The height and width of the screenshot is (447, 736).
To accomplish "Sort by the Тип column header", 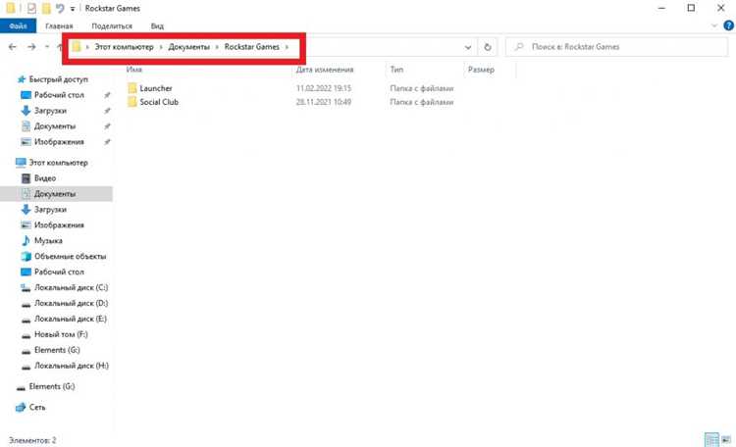I will click(x=396, y=70).
